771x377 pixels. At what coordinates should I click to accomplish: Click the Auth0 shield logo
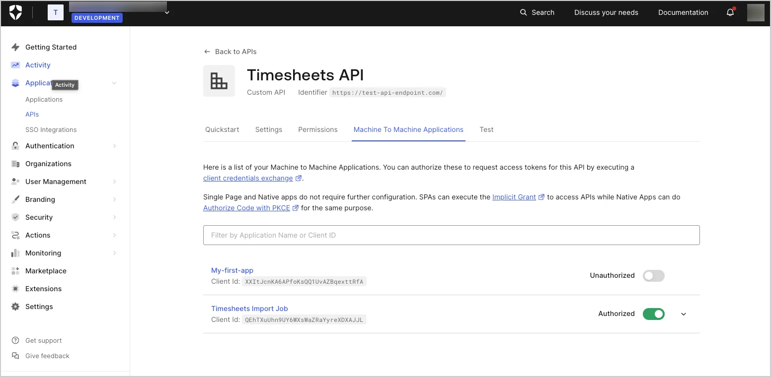tap(16, 12)
